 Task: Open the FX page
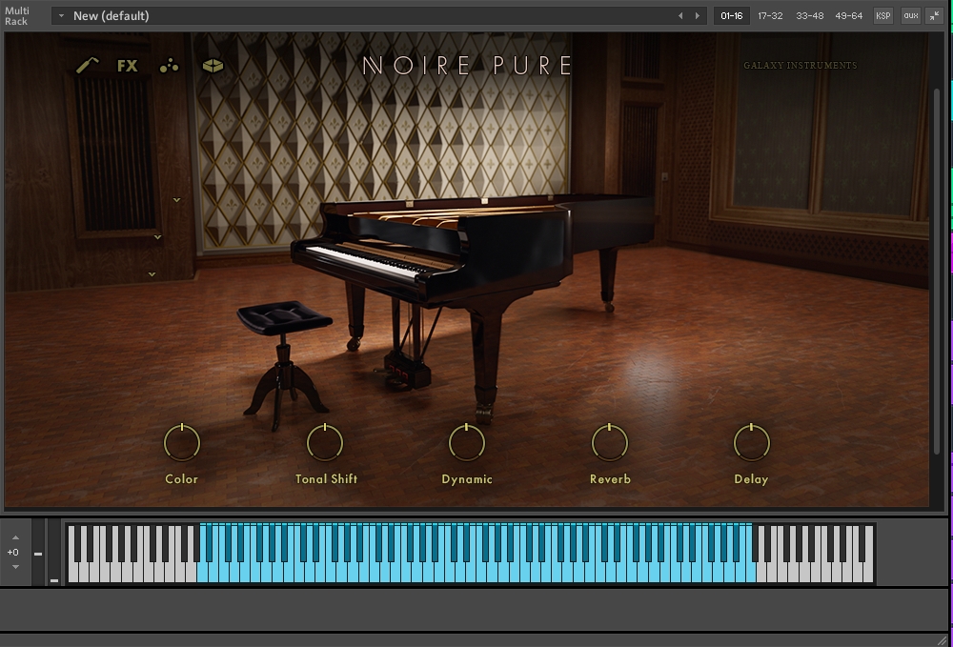pos(128,66)
